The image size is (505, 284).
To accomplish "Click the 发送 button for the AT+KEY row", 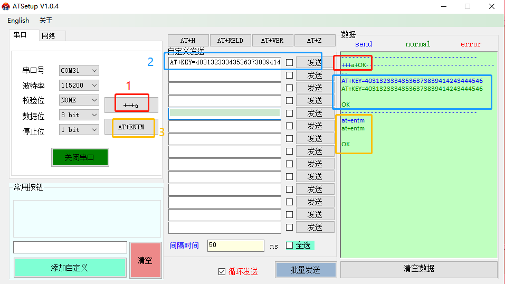I will coord(315,62).
